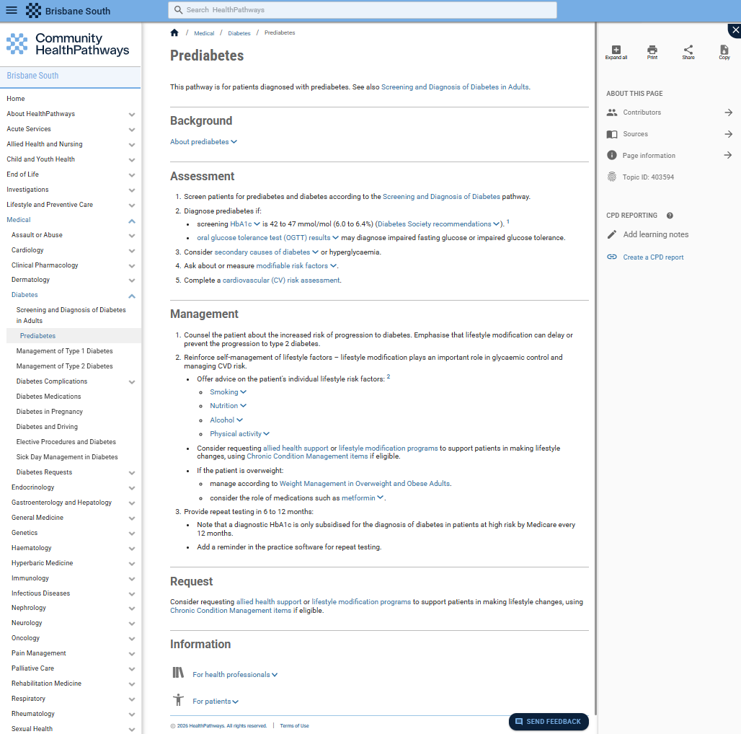741x734 pixels.
Task: Open Management of Type 2 Diabetes
Action: 64,366
